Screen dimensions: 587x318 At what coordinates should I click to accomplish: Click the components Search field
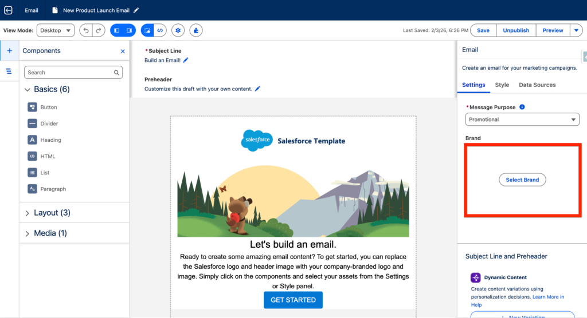pyautogui.click(x=73, y=73)
